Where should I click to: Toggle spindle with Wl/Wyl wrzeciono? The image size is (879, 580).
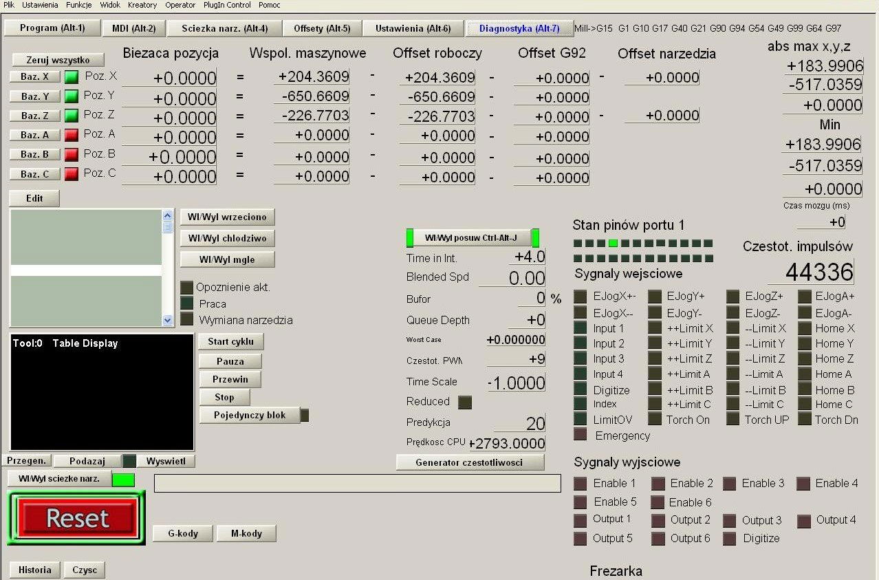pyautogui.click(x=227, y=217)
